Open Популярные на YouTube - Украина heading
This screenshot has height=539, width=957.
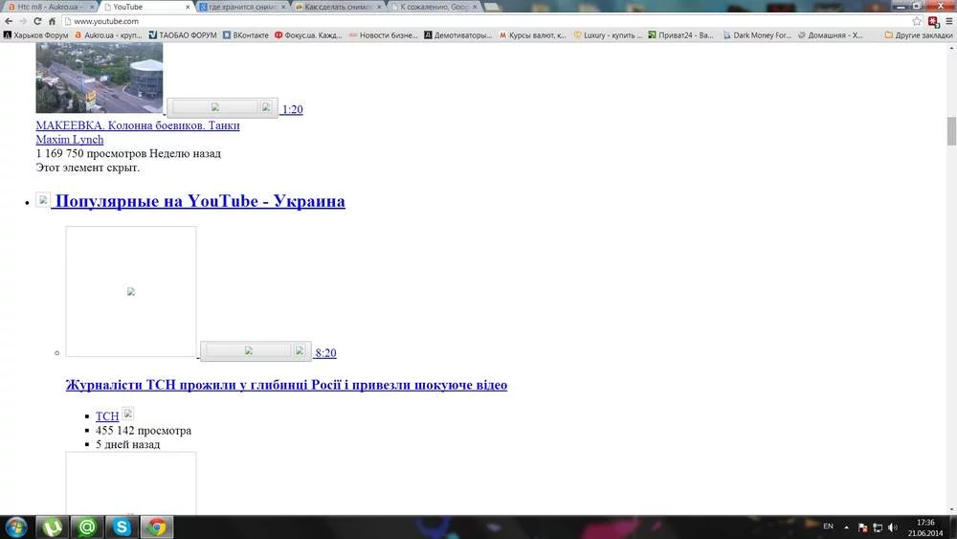click(200, 201)
